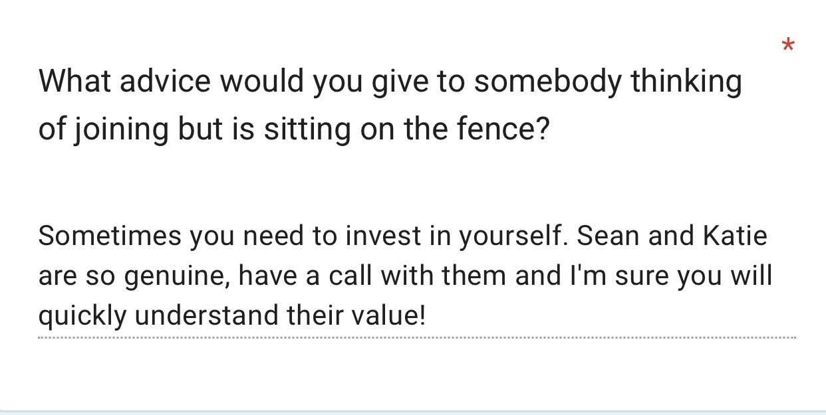This screenshot has width=826, height=415.
Task: Place cursor after "value!" in the answer
Action: (x=425, y=315)
